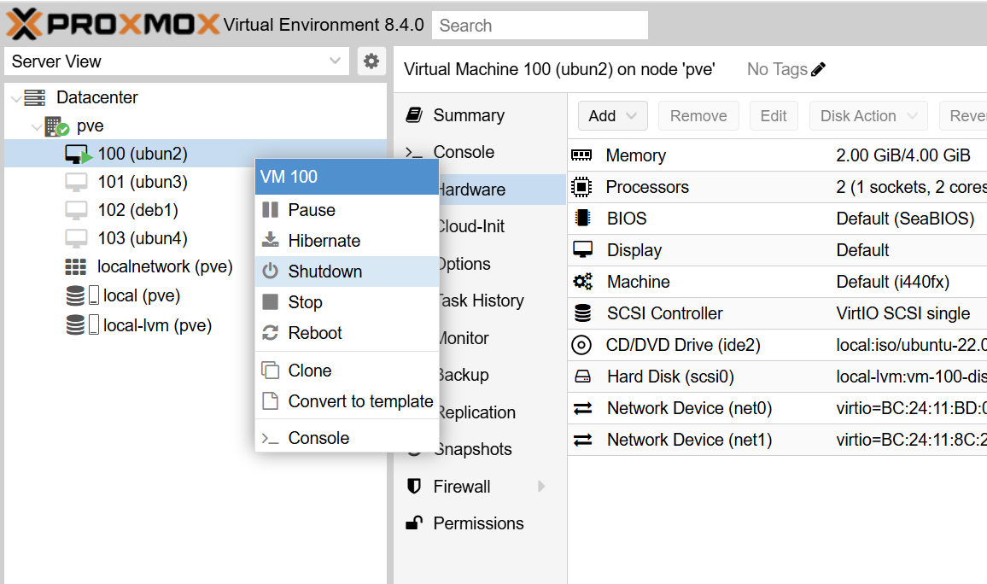987x584 pixels.
Task: Click the Stop square icon in context menu
Action: [x=270, y=302]
